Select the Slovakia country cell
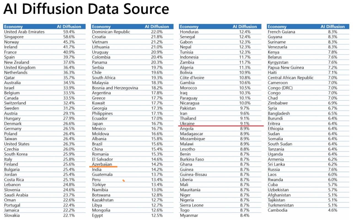Screen dimensions: 353x221 (x=12, y=215)
